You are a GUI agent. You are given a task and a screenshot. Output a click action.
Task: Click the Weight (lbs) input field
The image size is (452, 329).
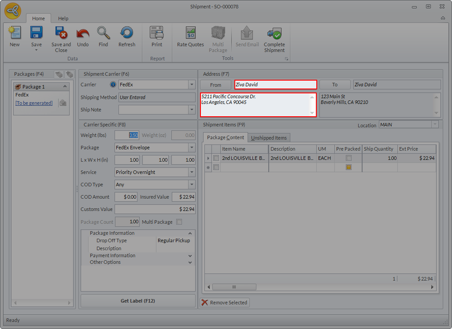127,135
